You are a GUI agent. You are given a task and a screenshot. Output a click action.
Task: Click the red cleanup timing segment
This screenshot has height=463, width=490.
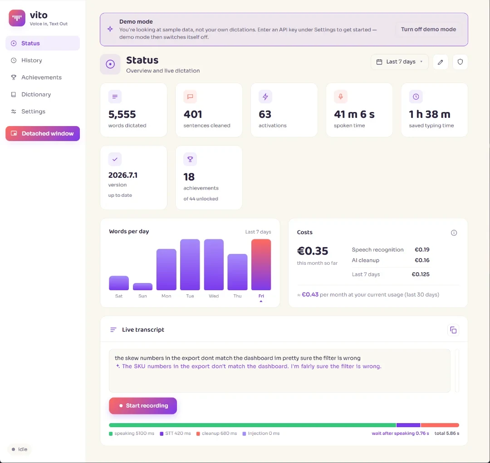pos(440,425)
